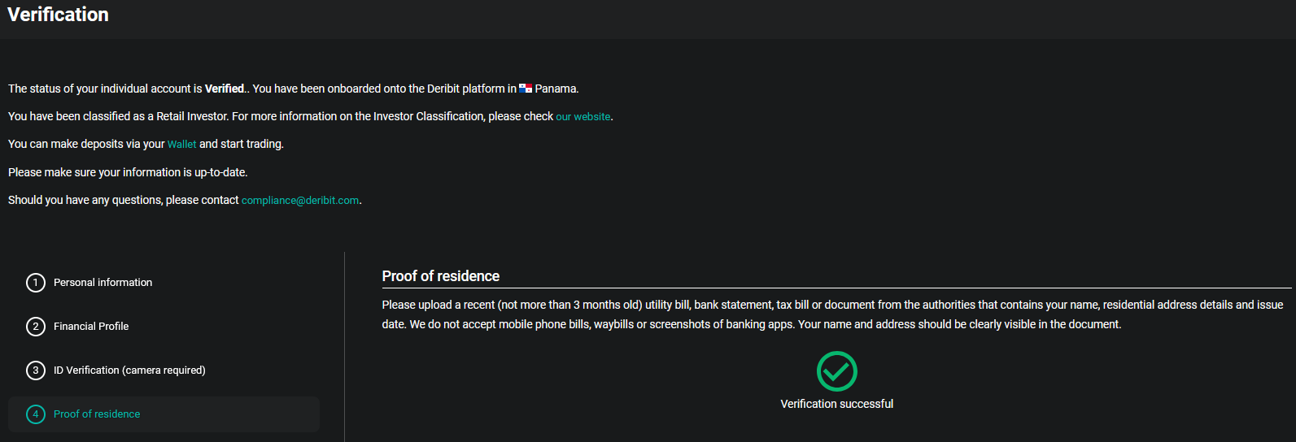This screenshot has height=442, width=1296.
Task: Click the green verification successful checkmark icon
Action: [836, 371]
